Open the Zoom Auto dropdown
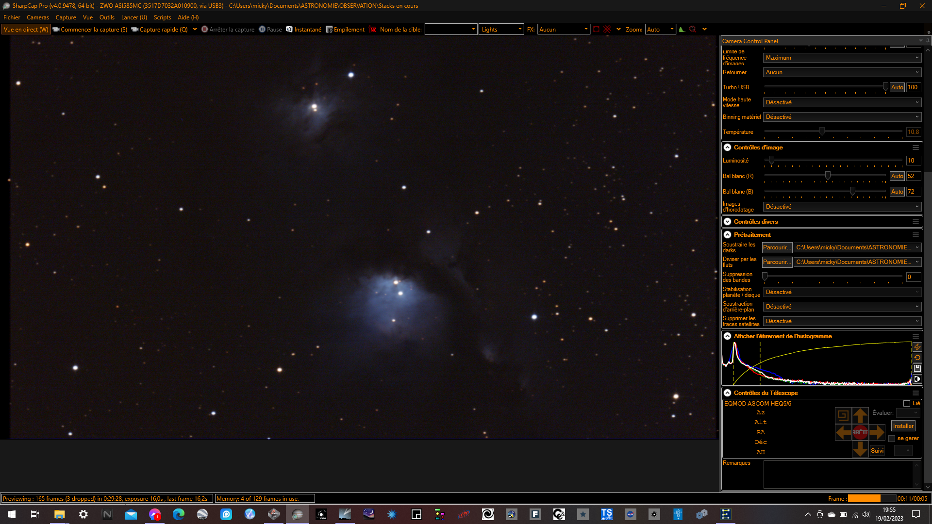Screen dimensions: 932x524 tap(660, 29)
